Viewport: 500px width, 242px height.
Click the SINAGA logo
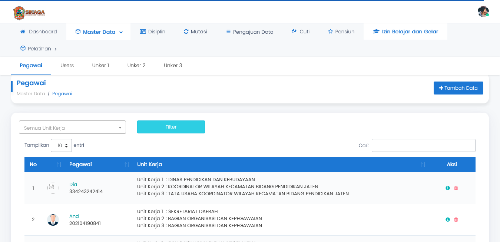pos(29,13)
